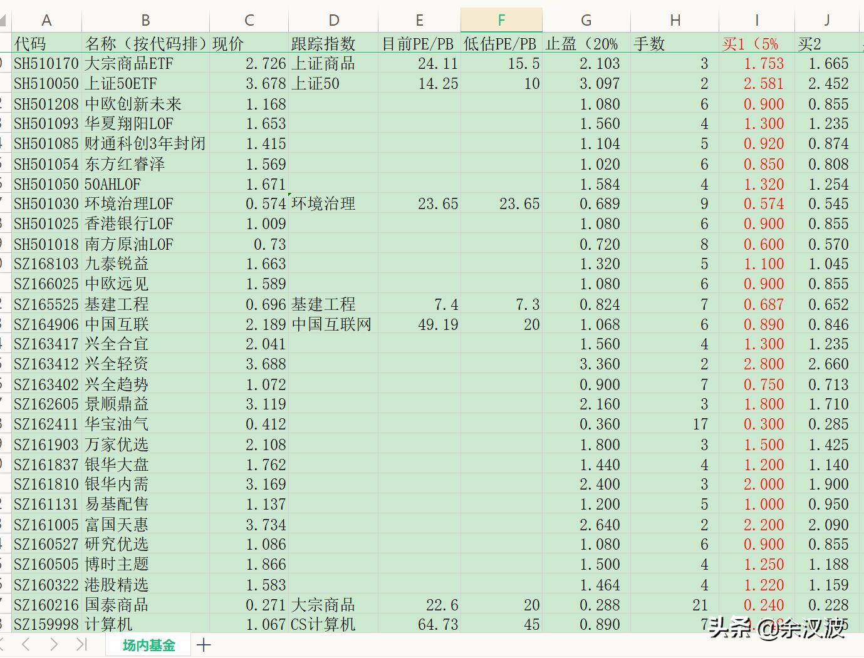Add a new worksheet with the plus icon
The height and width of the screenshot is (658, 864).
click(x=204, y=644)
